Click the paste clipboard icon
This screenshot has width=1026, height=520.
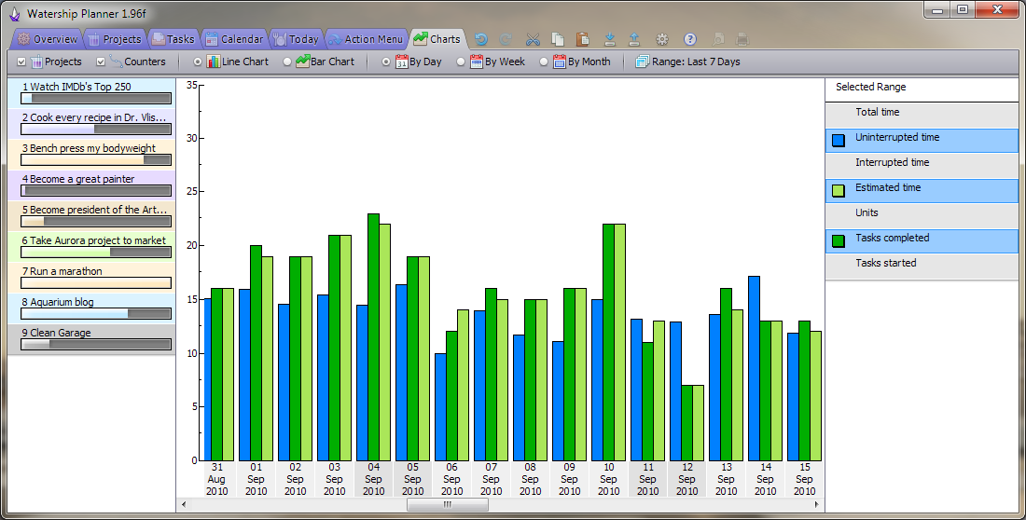(583, 39)
